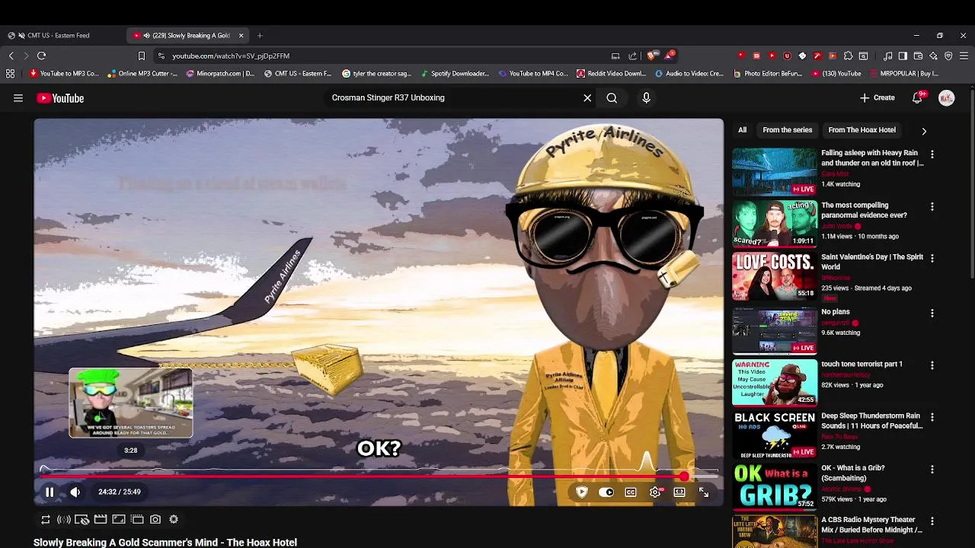Viewport: 975px width, 548px height.
Task: Open the Create button menu
Action: pyautogui.click(x=877, y=97)
